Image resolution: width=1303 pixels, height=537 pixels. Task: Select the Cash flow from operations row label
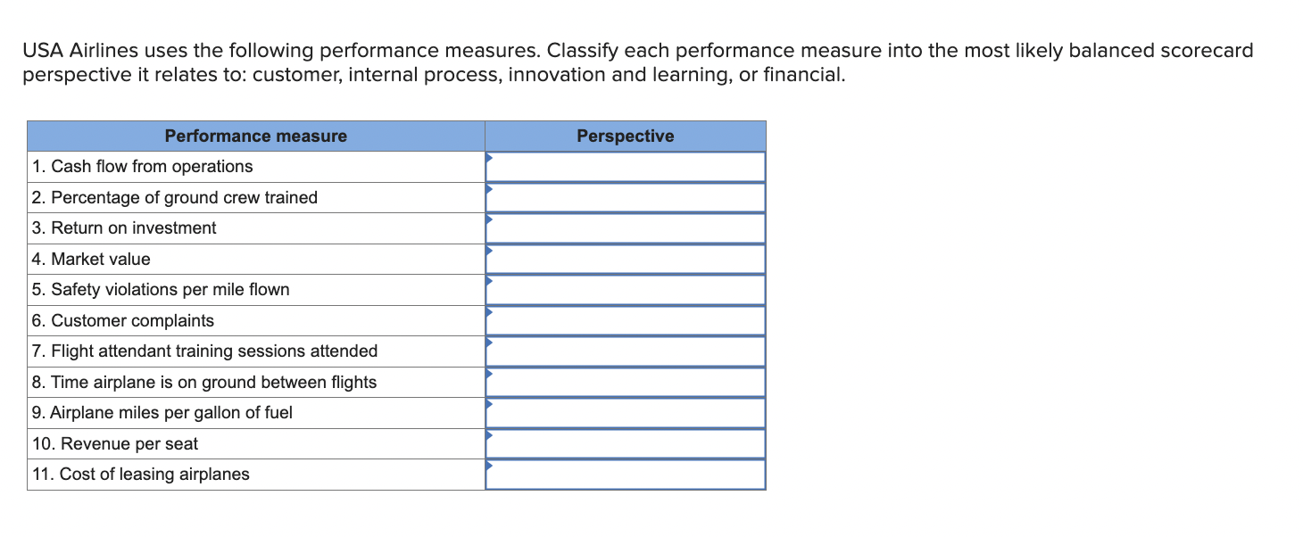[143, 166]
